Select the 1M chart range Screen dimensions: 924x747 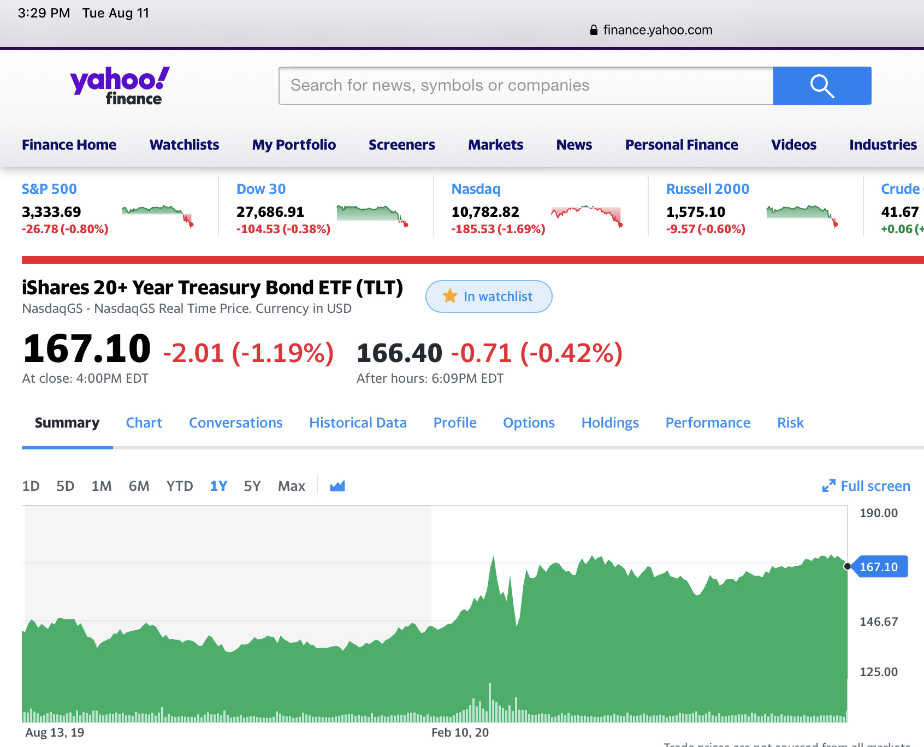[x=102, y=486]
